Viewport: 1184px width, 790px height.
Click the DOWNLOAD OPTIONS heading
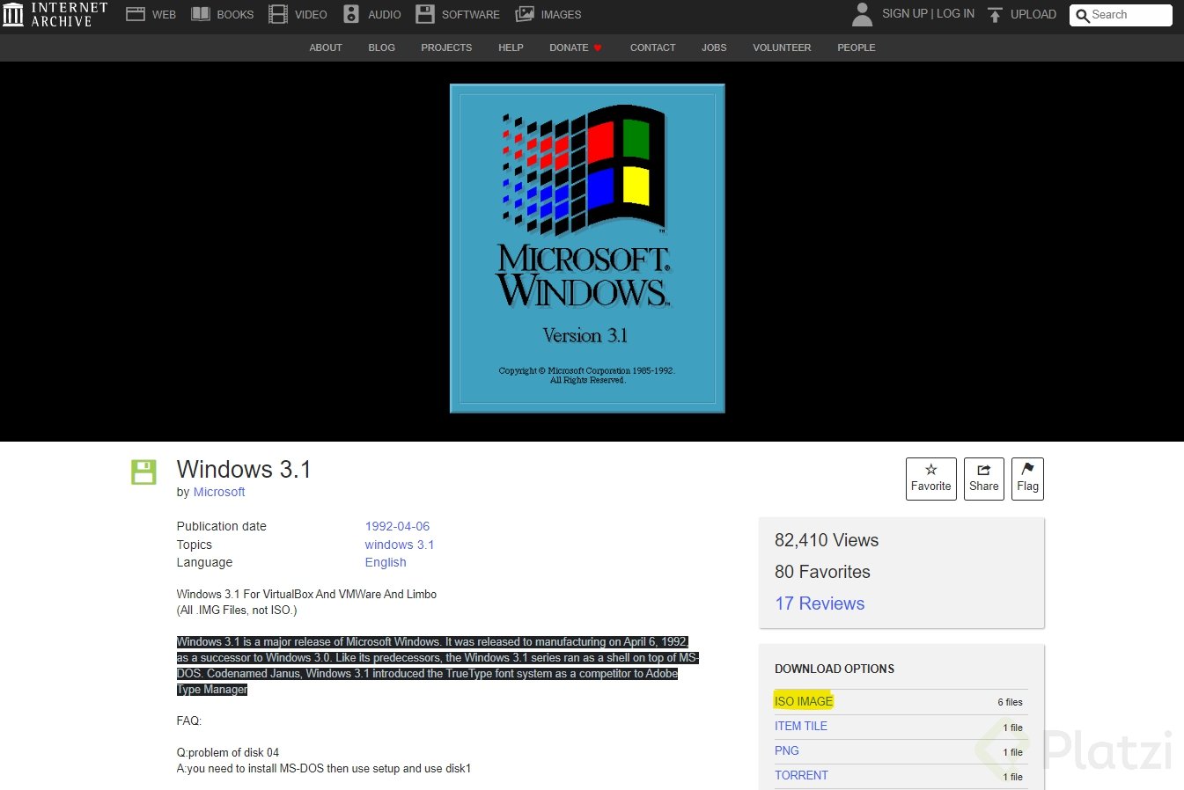[835, 669]
